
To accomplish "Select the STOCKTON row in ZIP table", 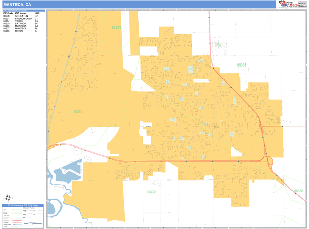I will click(x=21, y=15).
